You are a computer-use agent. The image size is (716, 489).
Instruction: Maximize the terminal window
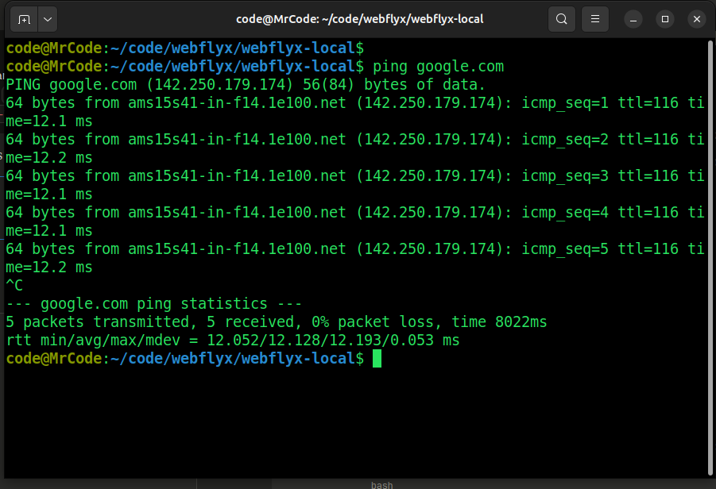pyautogui.click(x=665, y=19)
